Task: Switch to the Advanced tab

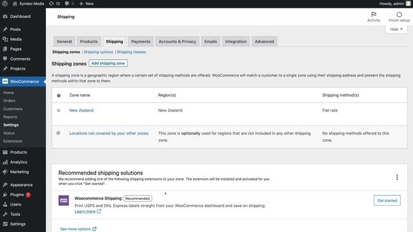Action: (264, 41)
